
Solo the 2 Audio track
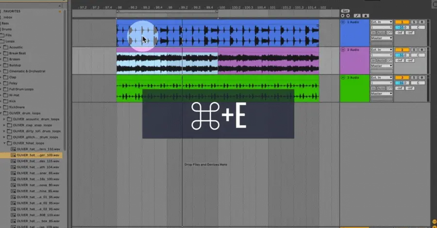pyautogui.click(x=414, y=50)
